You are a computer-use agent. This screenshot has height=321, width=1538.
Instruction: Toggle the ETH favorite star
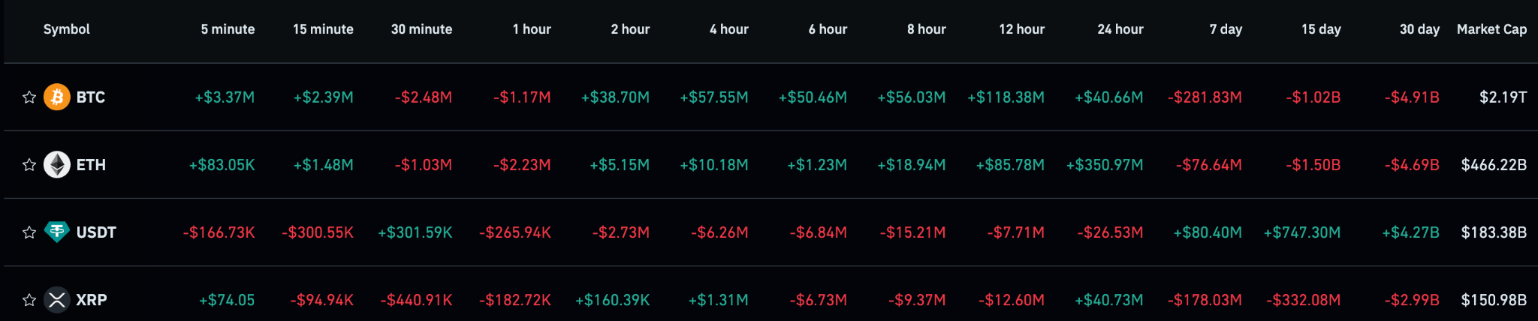pyautogui.click(x=29, y=165)
